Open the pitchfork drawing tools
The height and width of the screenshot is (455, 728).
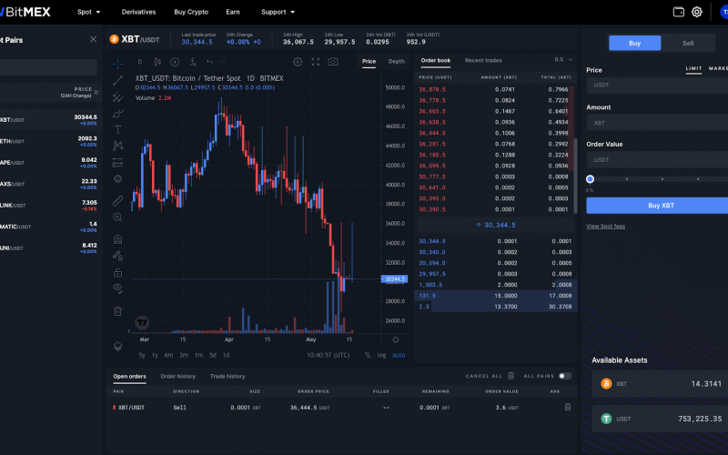(118, 96)
